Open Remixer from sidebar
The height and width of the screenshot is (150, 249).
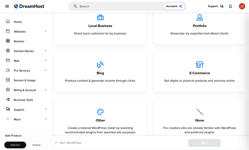[x=19, y=41]
